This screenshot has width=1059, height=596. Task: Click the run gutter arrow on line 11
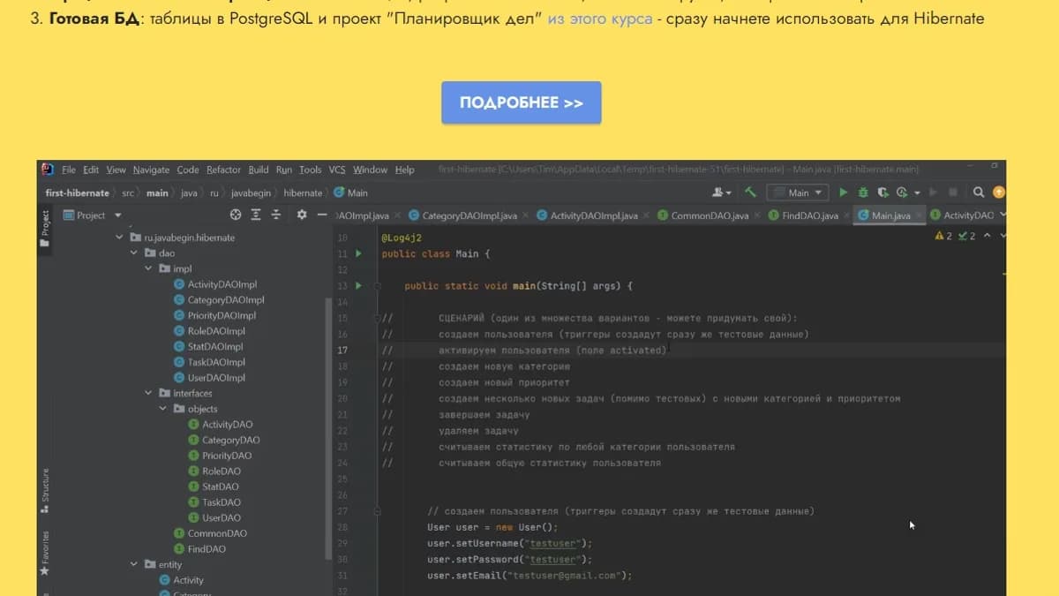point(358,253)
